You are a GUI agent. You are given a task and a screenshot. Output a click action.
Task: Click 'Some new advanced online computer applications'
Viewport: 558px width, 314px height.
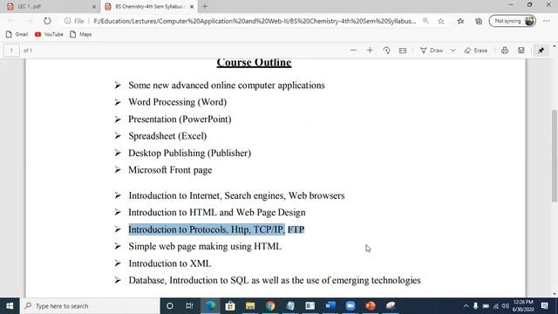(227, 85)
